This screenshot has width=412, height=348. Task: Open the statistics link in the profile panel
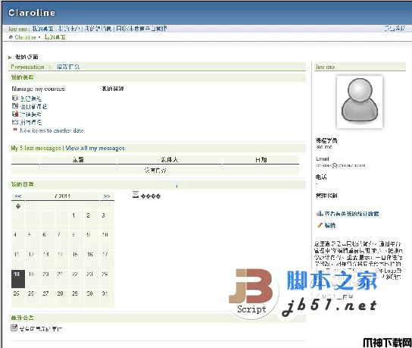coord(352,214)
